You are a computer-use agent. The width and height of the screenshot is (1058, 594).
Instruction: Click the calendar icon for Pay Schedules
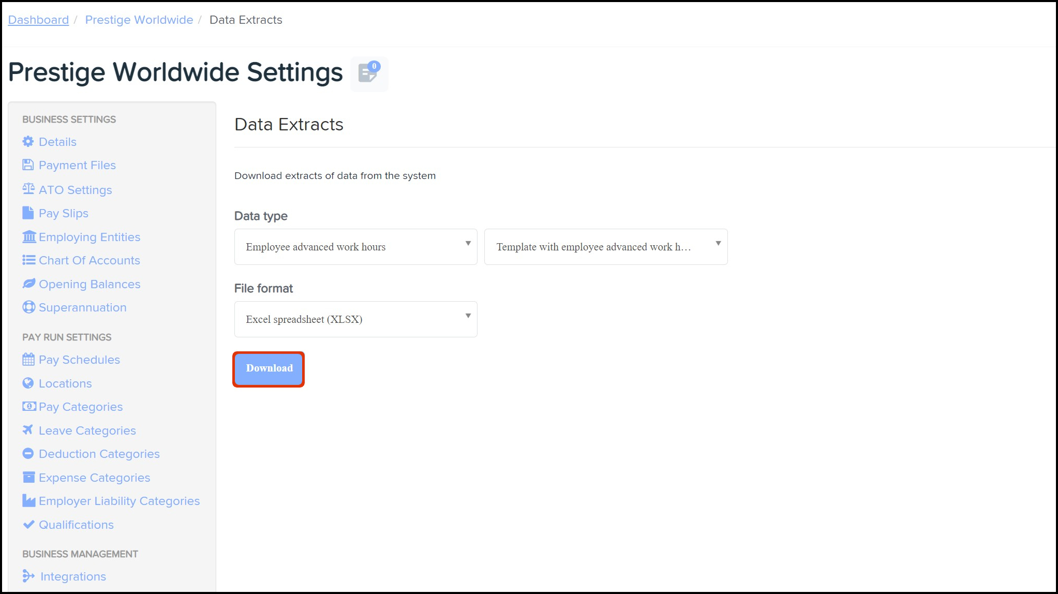28,359
